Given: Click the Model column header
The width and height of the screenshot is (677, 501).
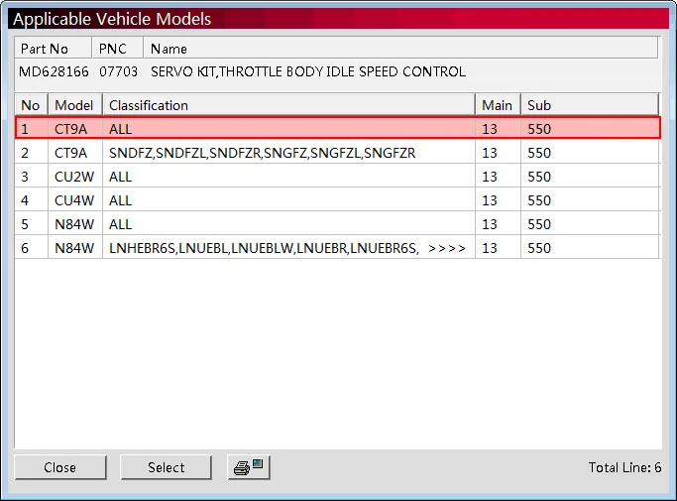Looking at the screenshot, I should (75, 105).
